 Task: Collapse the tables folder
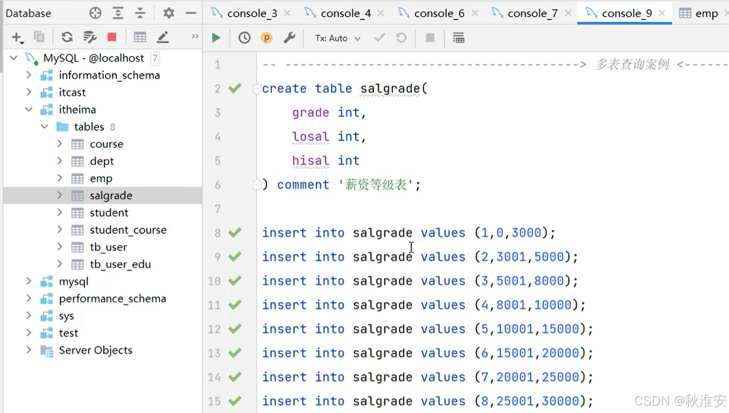click(45, 126)
